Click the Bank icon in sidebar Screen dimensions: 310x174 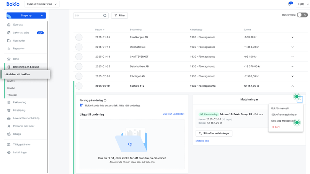pos(9,59)
